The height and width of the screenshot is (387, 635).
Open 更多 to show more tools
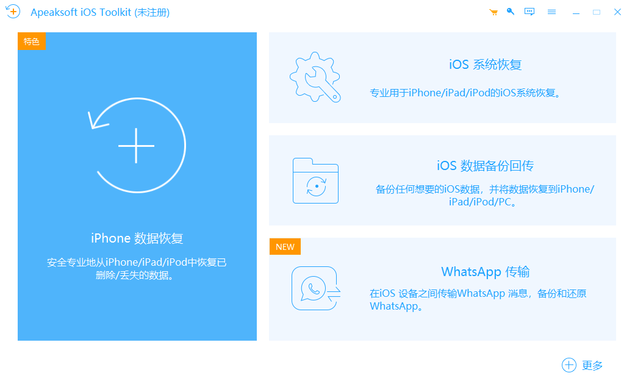coord(592,366)
